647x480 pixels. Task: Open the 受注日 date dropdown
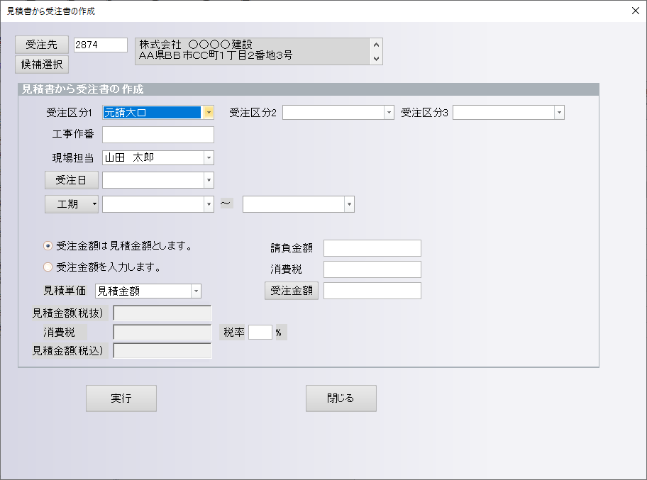click(x=209, y=180)
